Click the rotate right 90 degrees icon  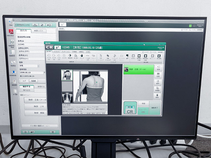tap(54, 55)
